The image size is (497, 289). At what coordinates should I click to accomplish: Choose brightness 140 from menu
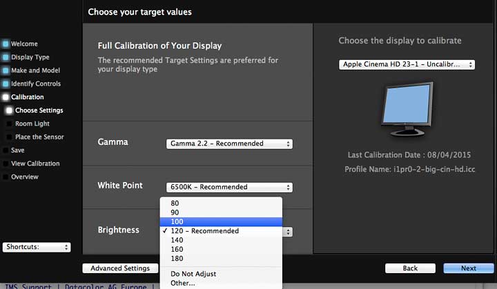click(221, 240)
